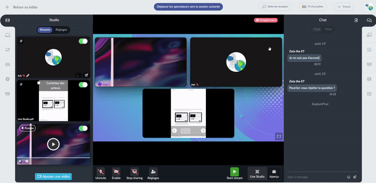Viewport: 376px width, 183px height.
Task: Go to previous PDF page on stage
Action: tap(174, 130)
